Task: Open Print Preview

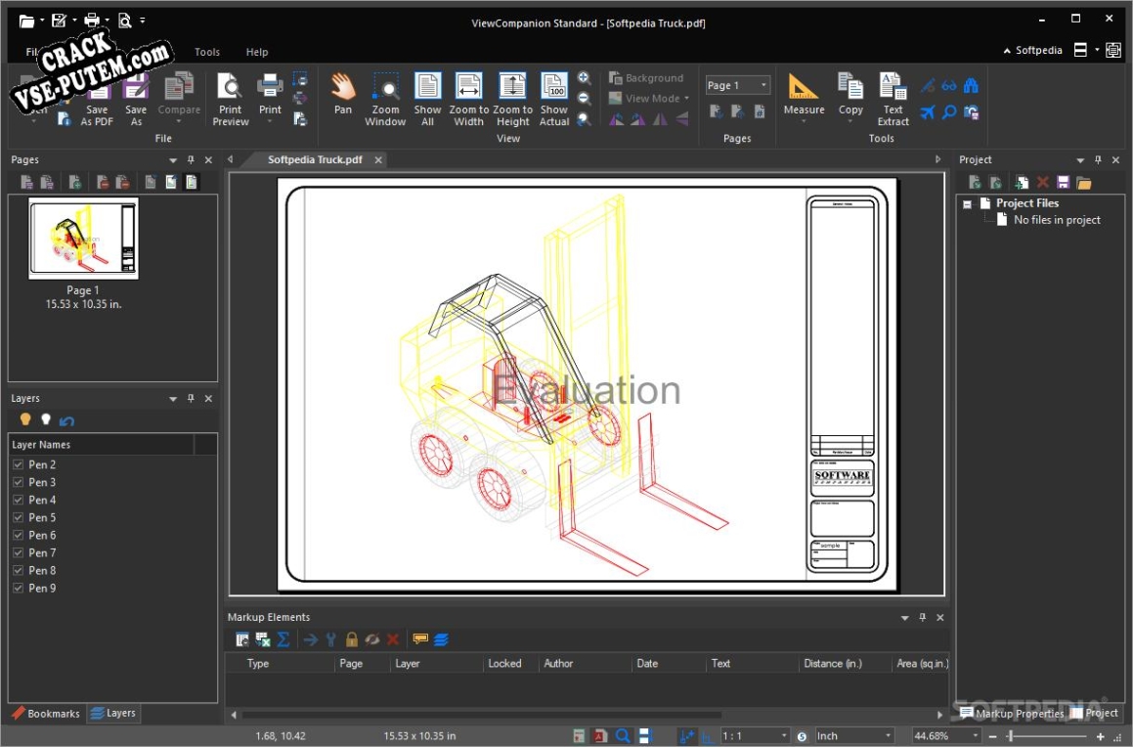Action: pyautogui.click(x=231, y=99)
